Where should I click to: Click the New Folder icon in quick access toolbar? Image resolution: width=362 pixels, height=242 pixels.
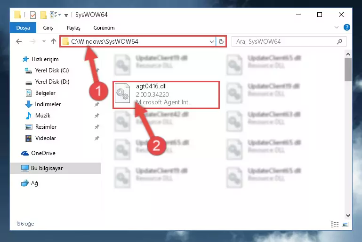click(x=43, y=15)
